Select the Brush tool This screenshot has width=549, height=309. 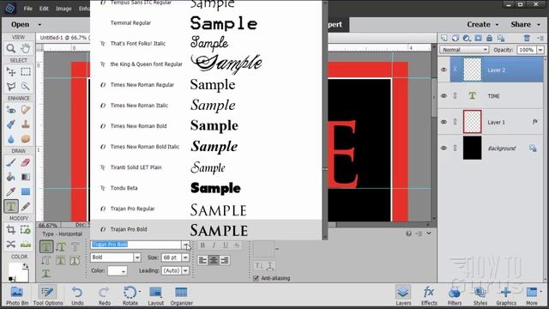pos(11,162)
